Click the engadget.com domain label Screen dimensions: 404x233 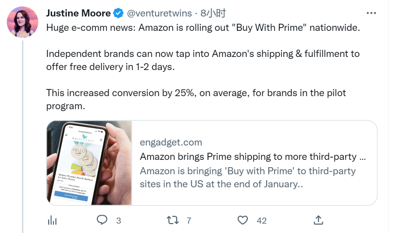tap(171, 142)
